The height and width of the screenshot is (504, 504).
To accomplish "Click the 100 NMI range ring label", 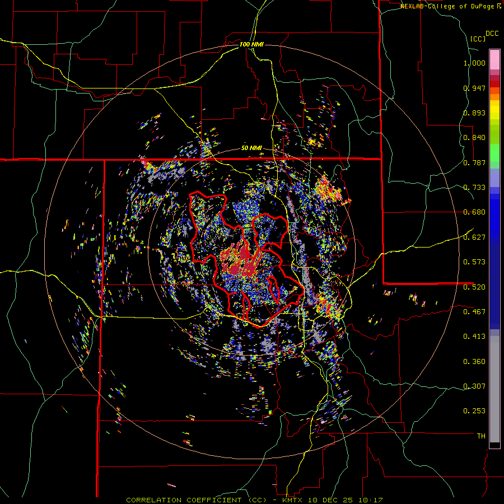I will [251, 44].
